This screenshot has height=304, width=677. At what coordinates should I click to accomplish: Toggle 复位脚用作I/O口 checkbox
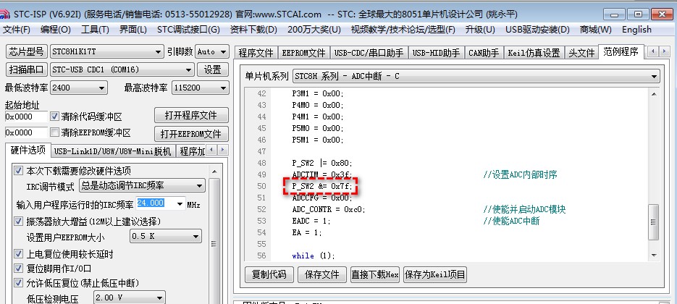tap(19, 269)
